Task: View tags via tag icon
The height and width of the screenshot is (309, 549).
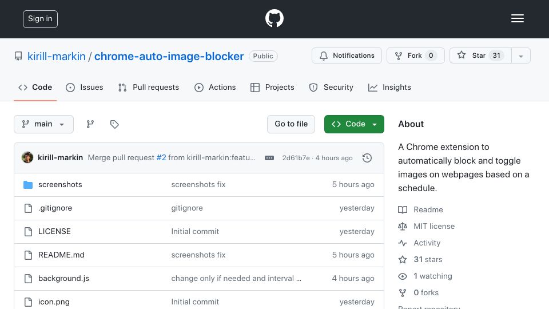Action: tap(114, 124)
